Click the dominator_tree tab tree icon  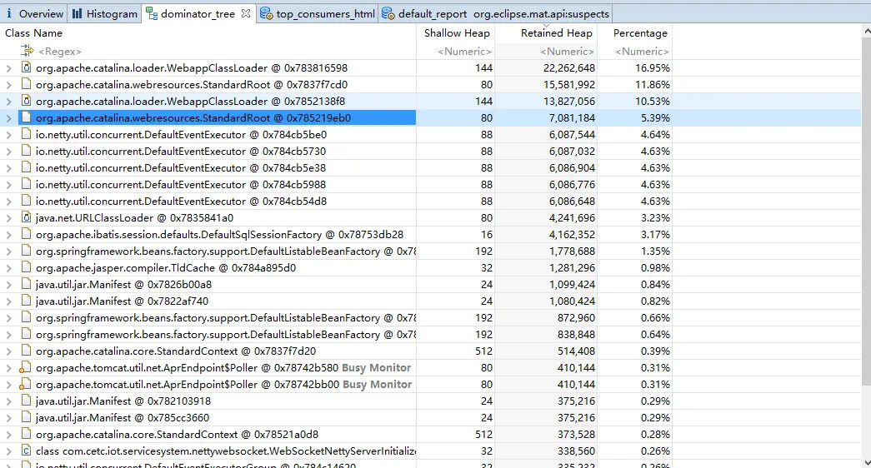tap(152, 13)
